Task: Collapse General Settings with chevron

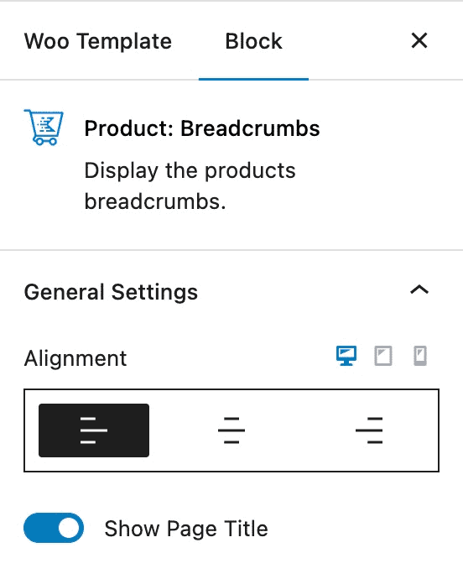Action: [x=419, y=289]
